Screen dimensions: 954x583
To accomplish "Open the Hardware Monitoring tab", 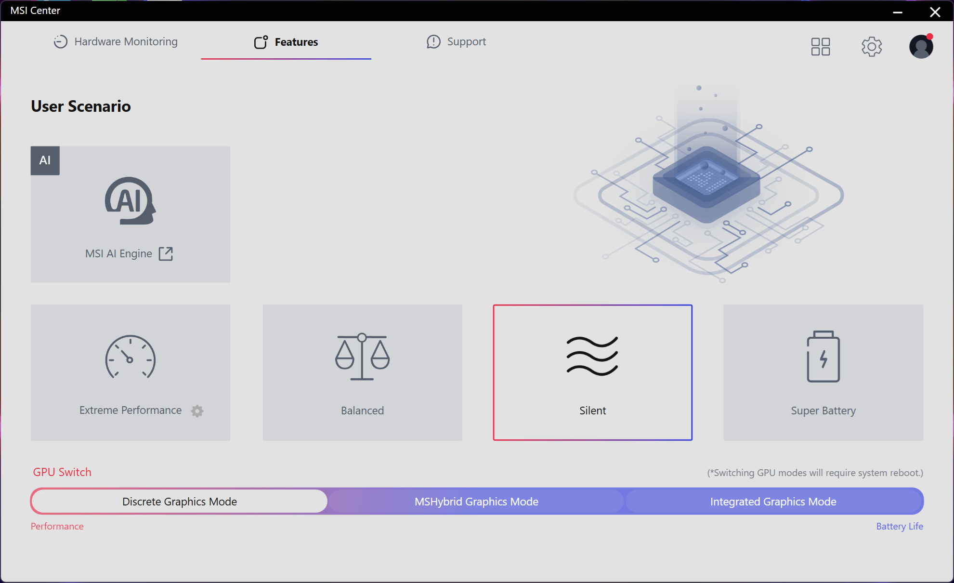I will coord(116,42).
